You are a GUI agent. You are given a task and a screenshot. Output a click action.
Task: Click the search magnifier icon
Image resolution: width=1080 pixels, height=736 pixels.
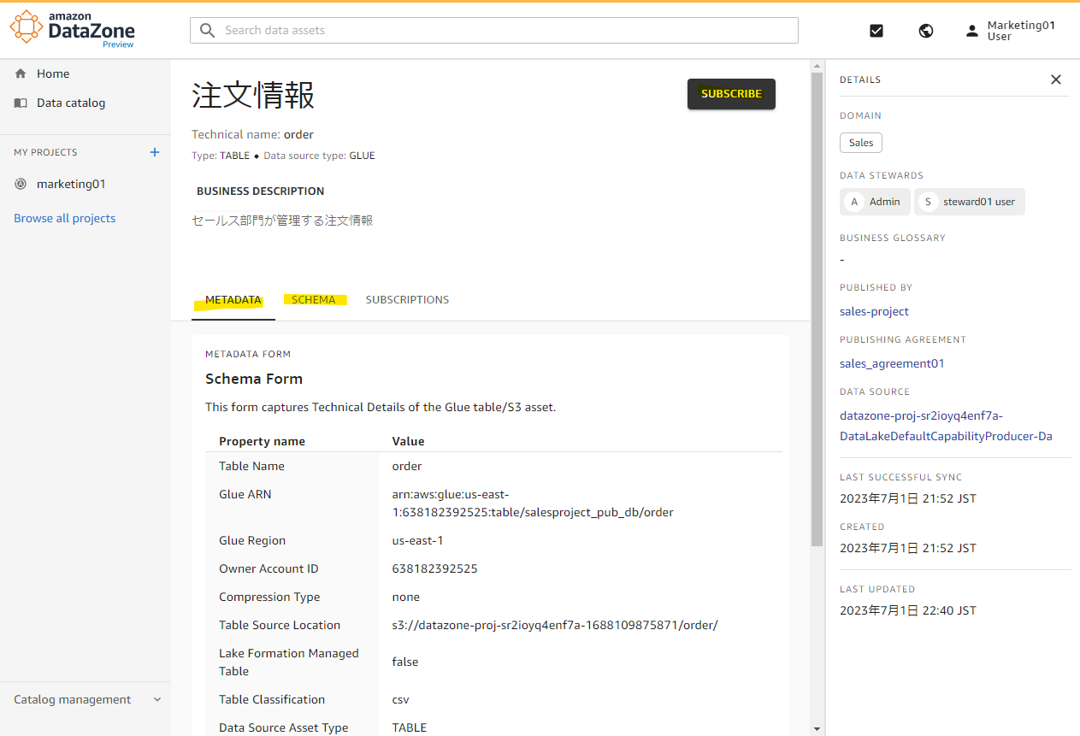[208, 30]
